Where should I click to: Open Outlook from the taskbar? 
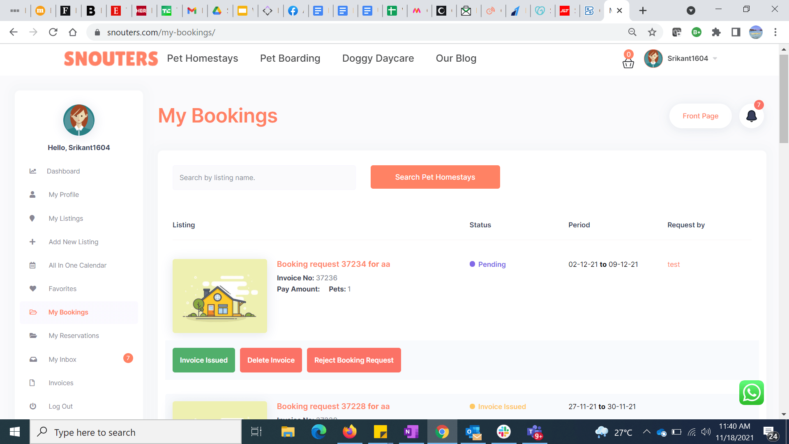pos(473,432)
